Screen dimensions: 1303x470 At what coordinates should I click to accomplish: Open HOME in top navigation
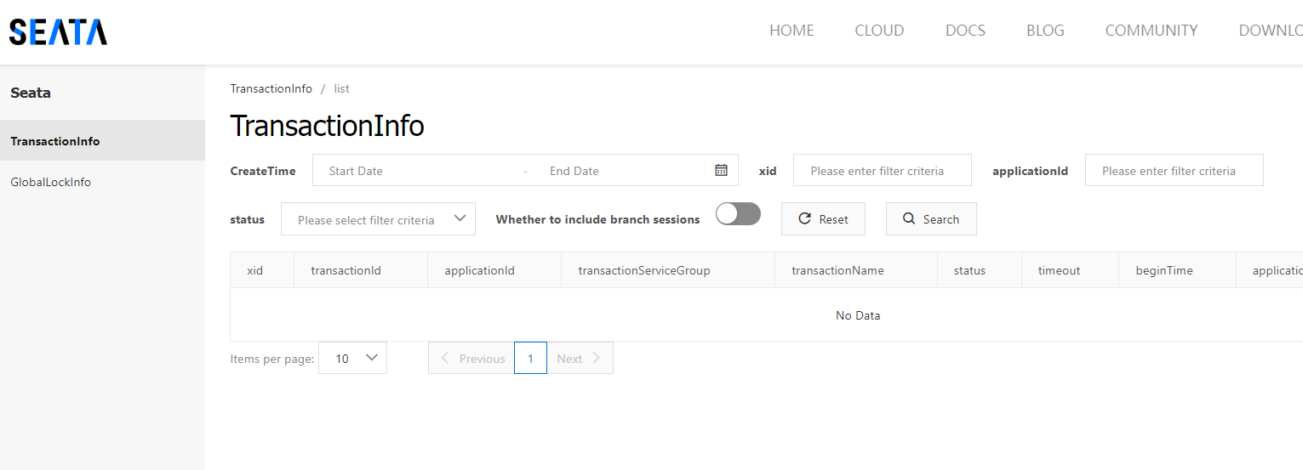pyautogui.click(x=792, y=31)
